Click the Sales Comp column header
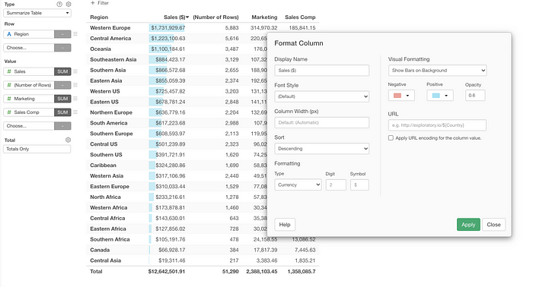The height and width of the screenshot is (287, 533). (300, 17)
